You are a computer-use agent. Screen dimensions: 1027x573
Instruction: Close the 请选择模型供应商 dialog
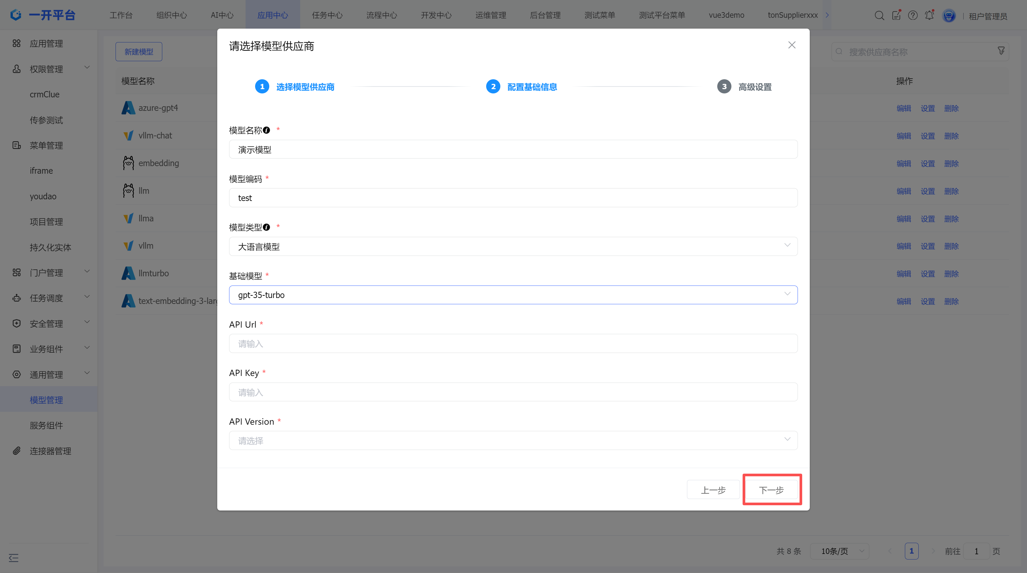point(792,45)
